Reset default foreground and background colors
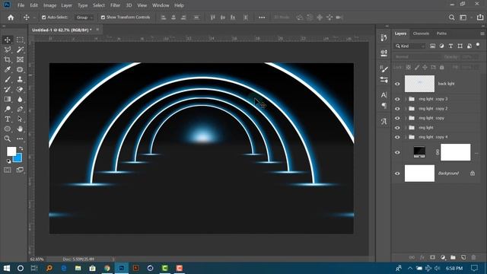Image resolution: width=487 pixels, height=274 pixels. (x=8, y=161)
